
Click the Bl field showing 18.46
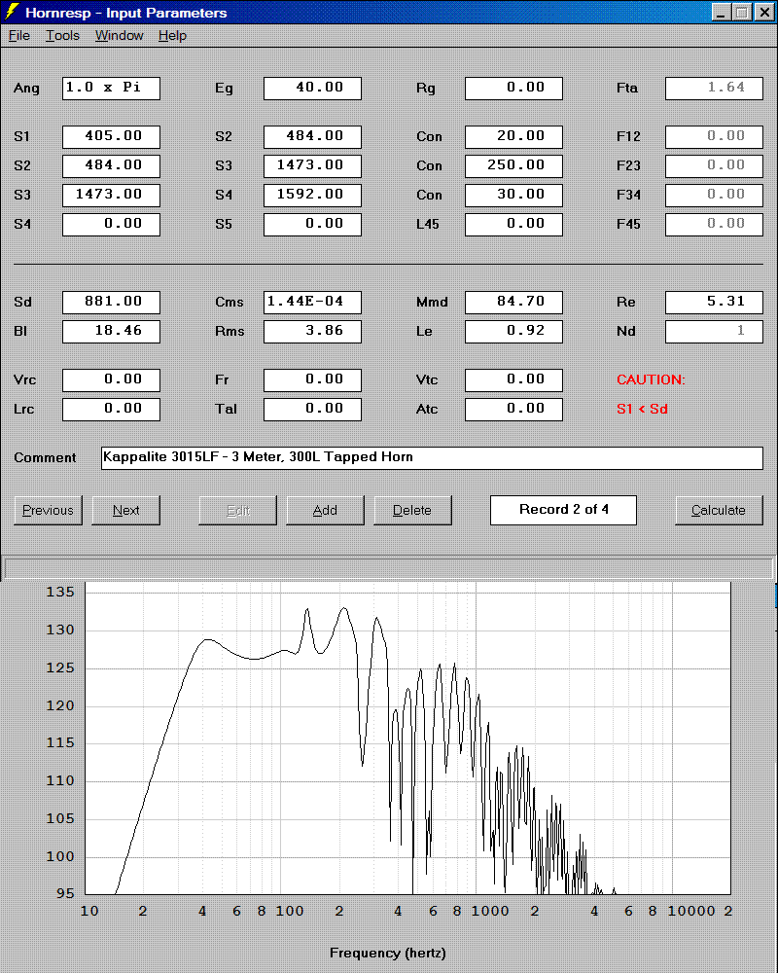(x=111, y=332)
